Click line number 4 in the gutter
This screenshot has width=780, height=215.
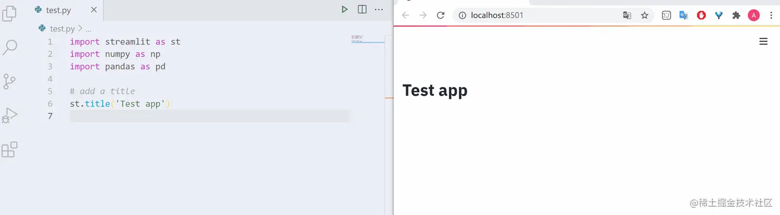(50, 79)
